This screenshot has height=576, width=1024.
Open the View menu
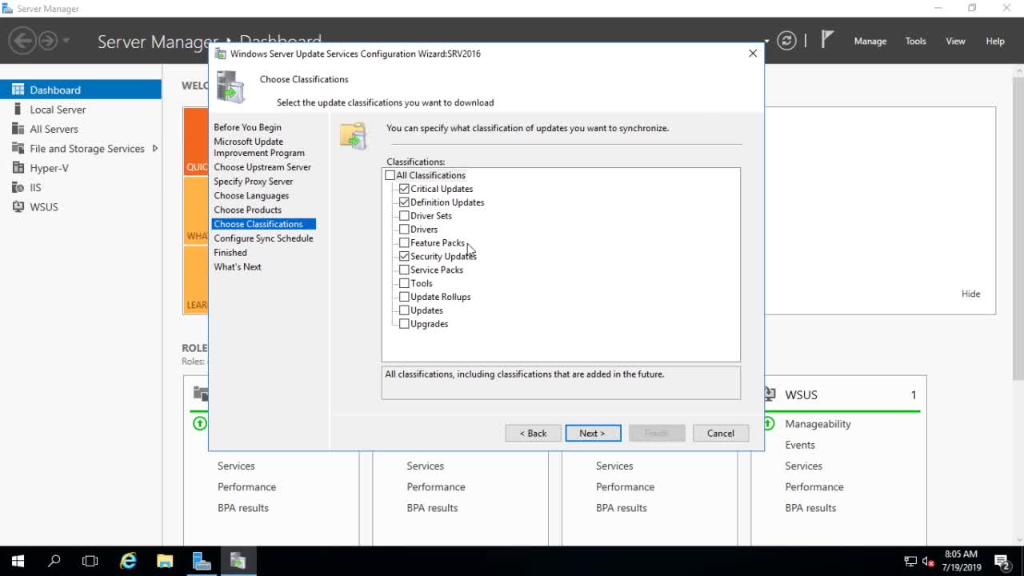tap(955, 41)
